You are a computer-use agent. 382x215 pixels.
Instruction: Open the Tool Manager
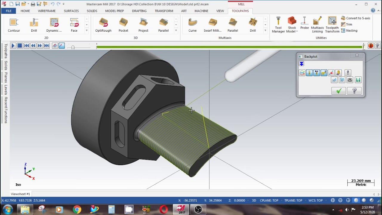pyautogui.click(x=278, y=25)
